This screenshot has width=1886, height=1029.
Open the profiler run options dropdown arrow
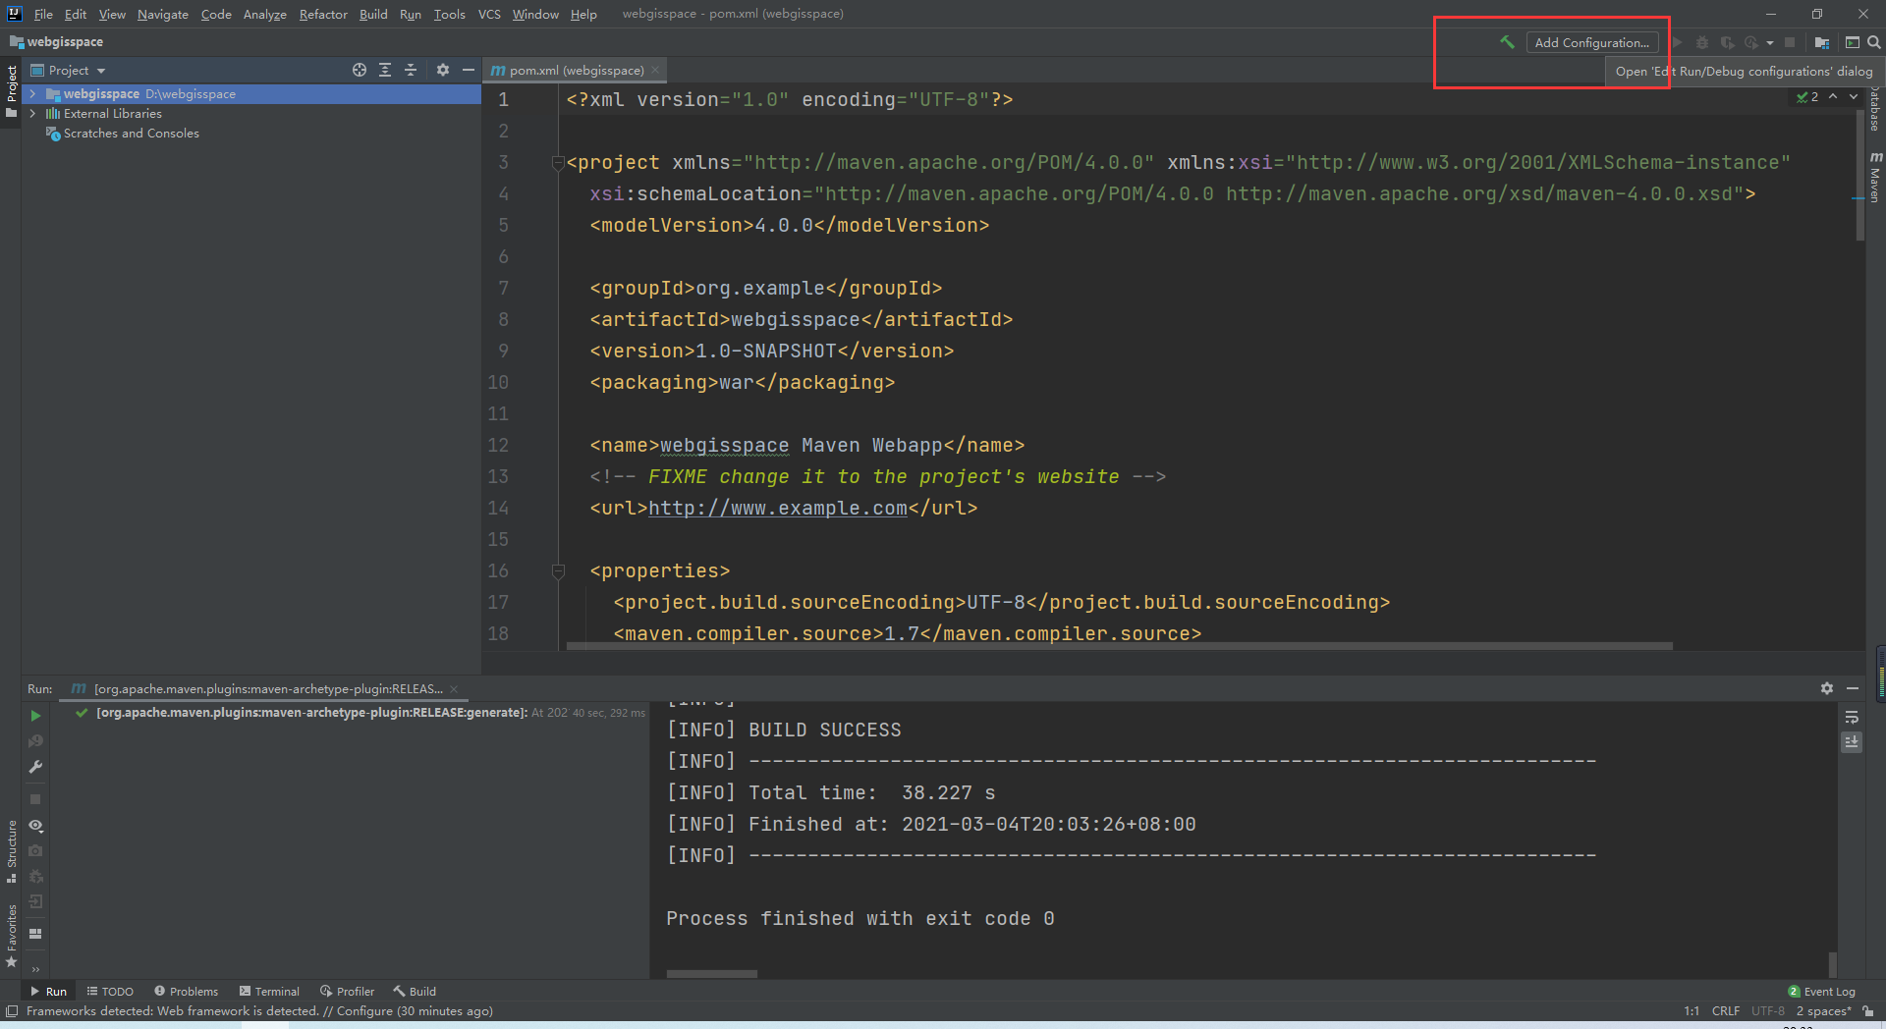(x=1770, y=43)
